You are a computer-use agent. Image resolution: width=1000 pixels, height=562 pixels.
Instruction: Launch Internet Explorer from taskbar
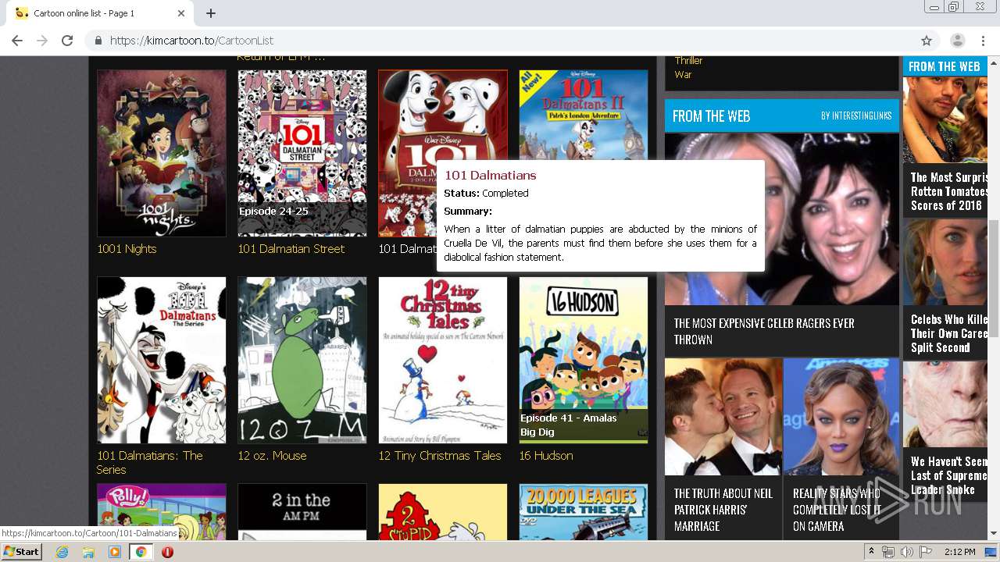[62, 552]
